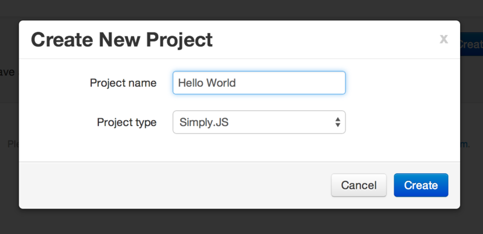Click the dimmed Create button behind the dialog
This screenshot has height=234, width=483.
472,45
